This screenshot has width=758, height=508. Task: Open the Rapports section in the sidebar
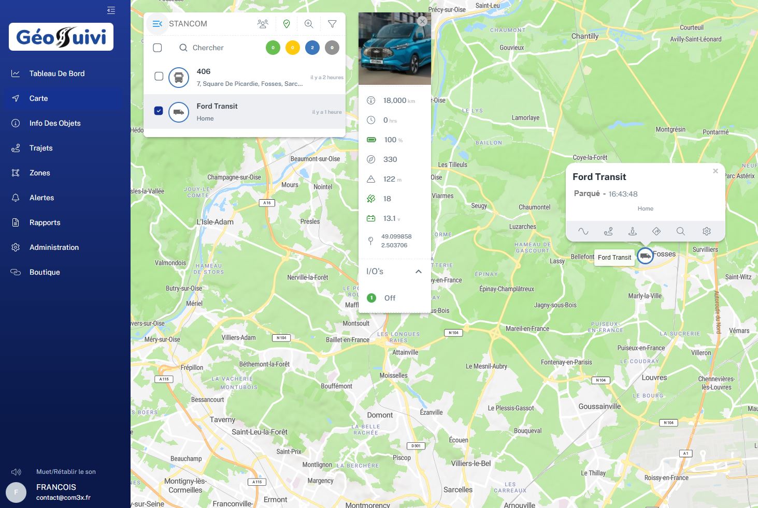[x=45, y=222]
